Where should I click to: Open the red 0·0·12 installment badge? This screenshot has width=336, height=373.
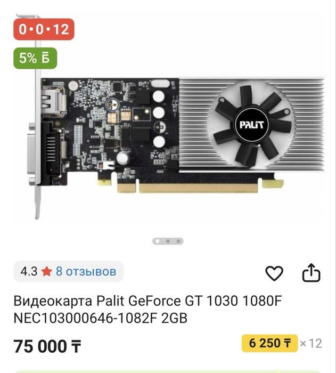(x=44, y=29)
